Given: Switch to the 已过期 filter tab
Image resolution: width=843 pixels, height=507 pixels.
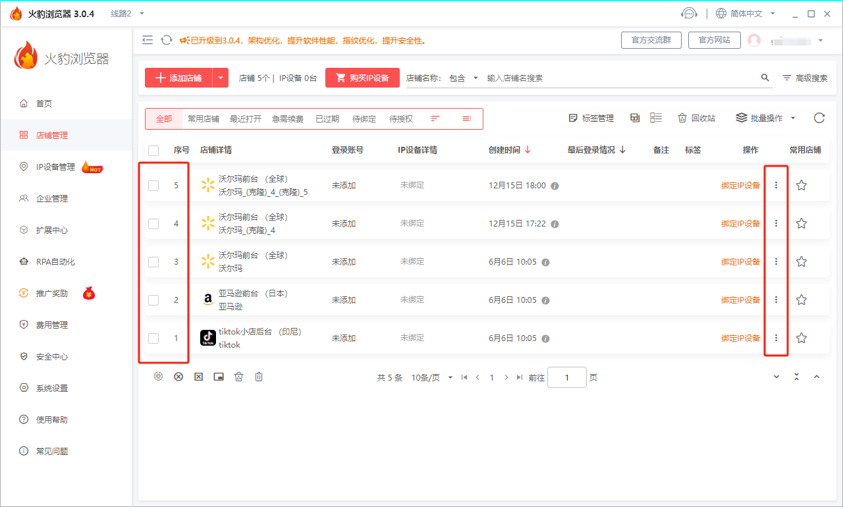Looking at the screenshot, I should (x=327, y=119).
